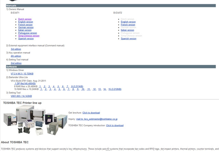Open the B-EX4T2 English version manual
This screenshot has width=219, height=151.
pos(128,22)
